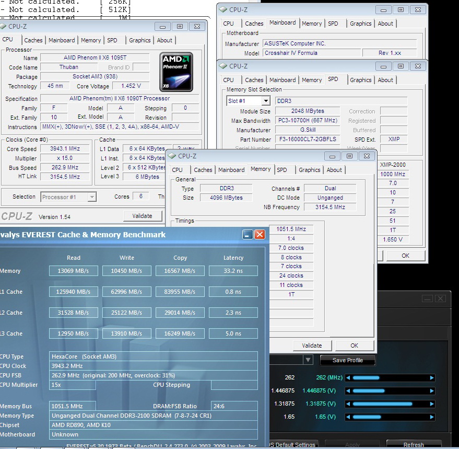This screenshot has height=449, width=459.
Task: Click the processor name field 'AMD Phenom II X6 1095T'
Action: 95,57
